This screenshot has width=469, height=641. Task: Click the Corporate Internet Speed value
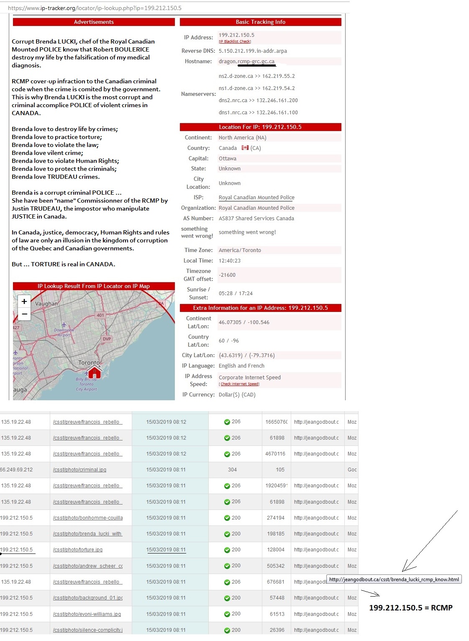click(250, 377)
